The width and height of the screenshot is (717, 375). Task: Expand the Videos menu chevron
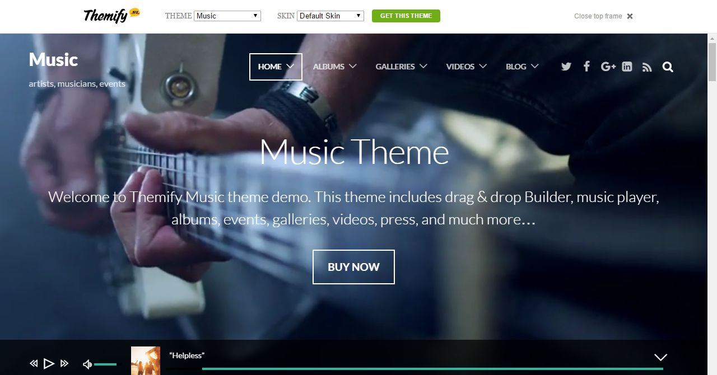click(x=483, y=65)
